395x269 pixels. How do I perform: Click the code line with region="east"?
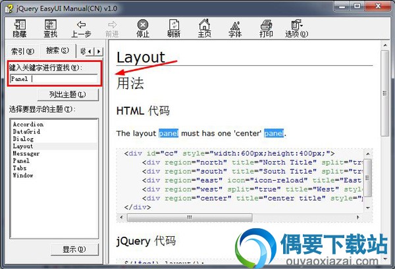point(253,180)
